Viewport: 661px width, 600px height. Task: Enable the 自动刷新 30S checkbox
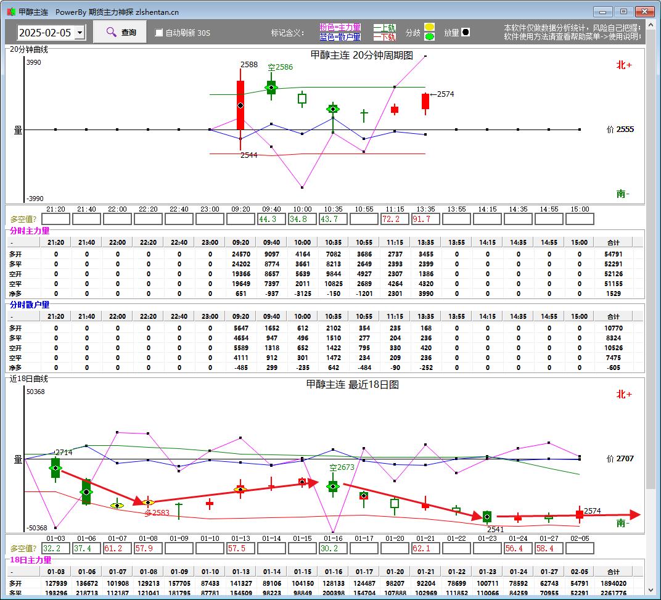coord(159,33)
